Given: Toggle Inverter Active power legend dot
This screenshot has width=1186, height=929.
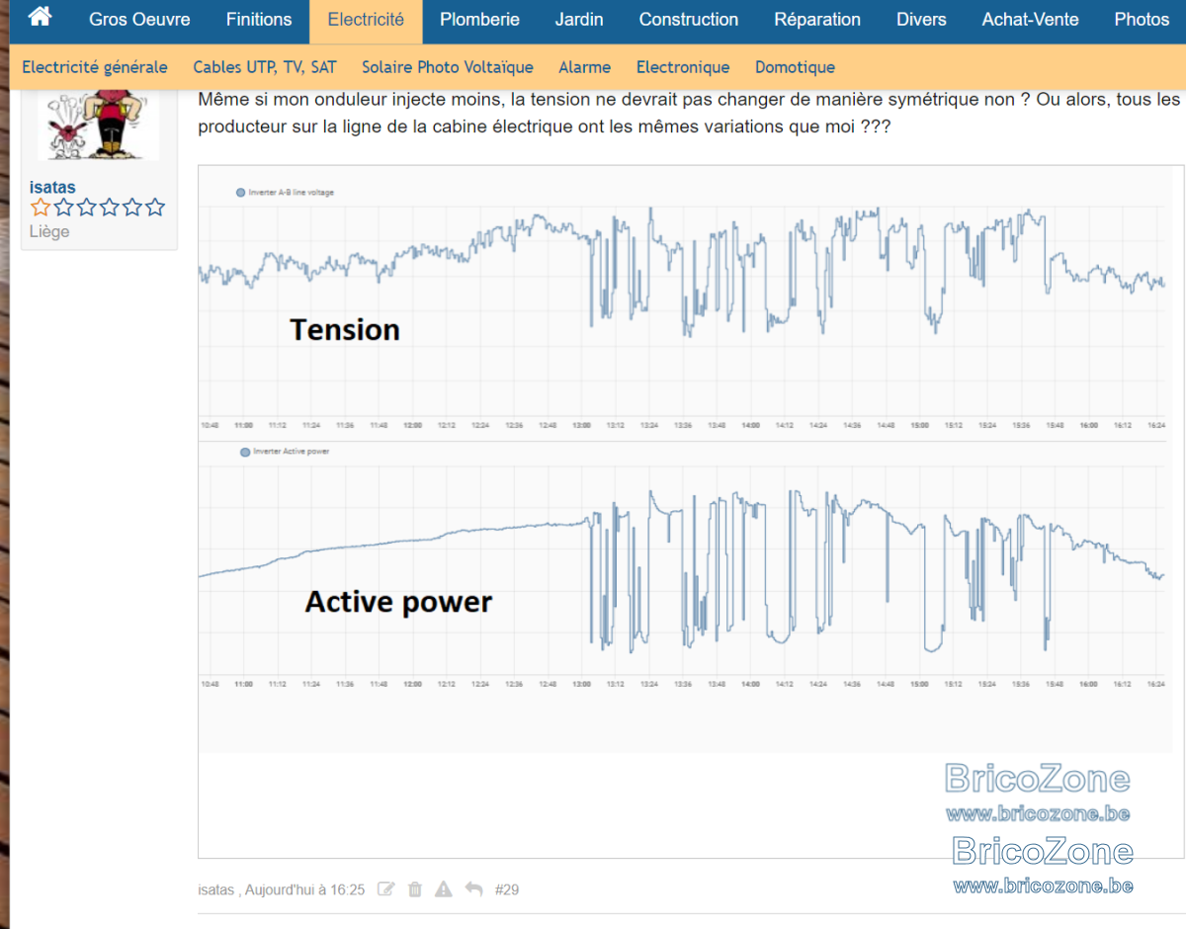Looking at the screenshot, I should (x=245, y=452).
